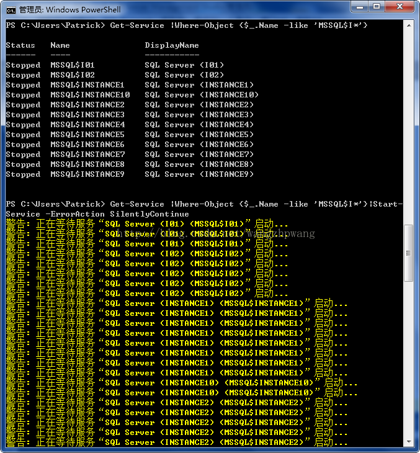Click MSSQL$INSTANCE1 in the Name column
Image resolution: width=420 pixels, height=453 pixels.
87,85
